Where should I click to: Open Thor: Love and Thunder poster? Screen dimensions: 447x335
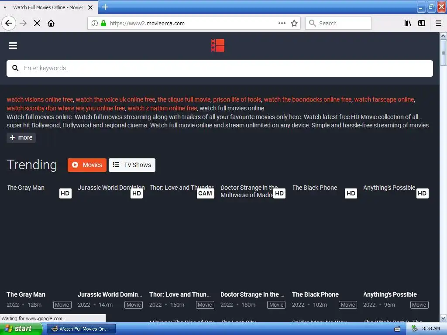pos(182,236)
